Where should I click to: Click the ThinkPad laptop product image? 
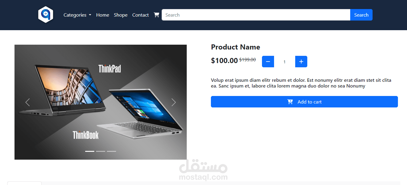click(x=101, y=102)
